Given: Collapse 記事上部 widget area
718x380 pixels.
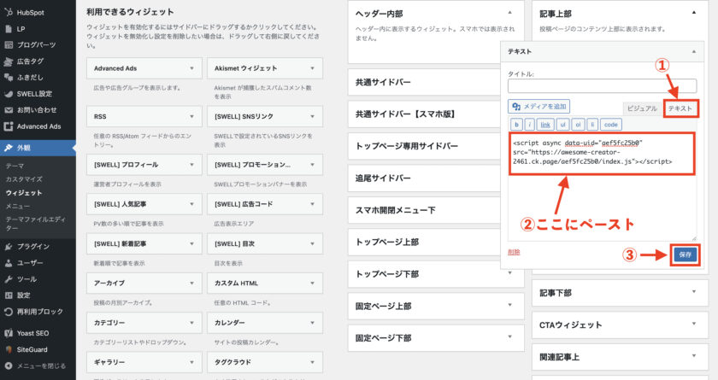Looking at the screenshot, I should click(694, 13).
